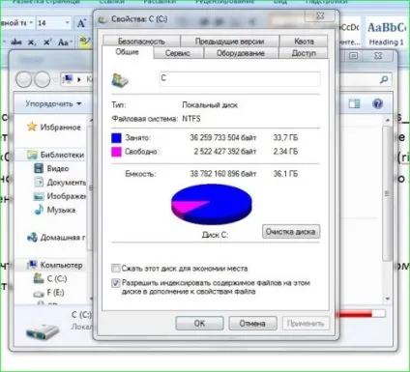Click Explorer forward navigation button
This screenshot has width=410, height=372.
43,79
